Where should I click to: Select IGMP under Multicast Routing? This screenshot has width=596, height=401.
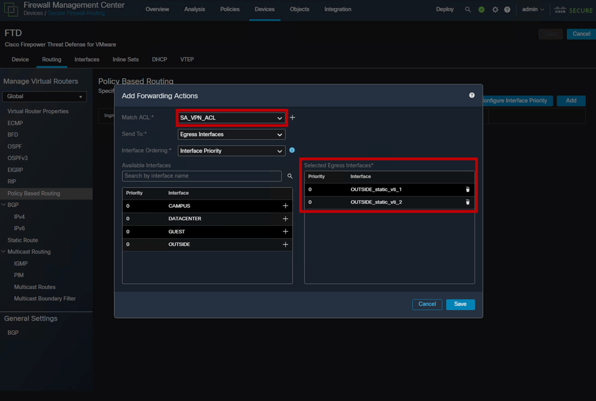tap(21, 263)
